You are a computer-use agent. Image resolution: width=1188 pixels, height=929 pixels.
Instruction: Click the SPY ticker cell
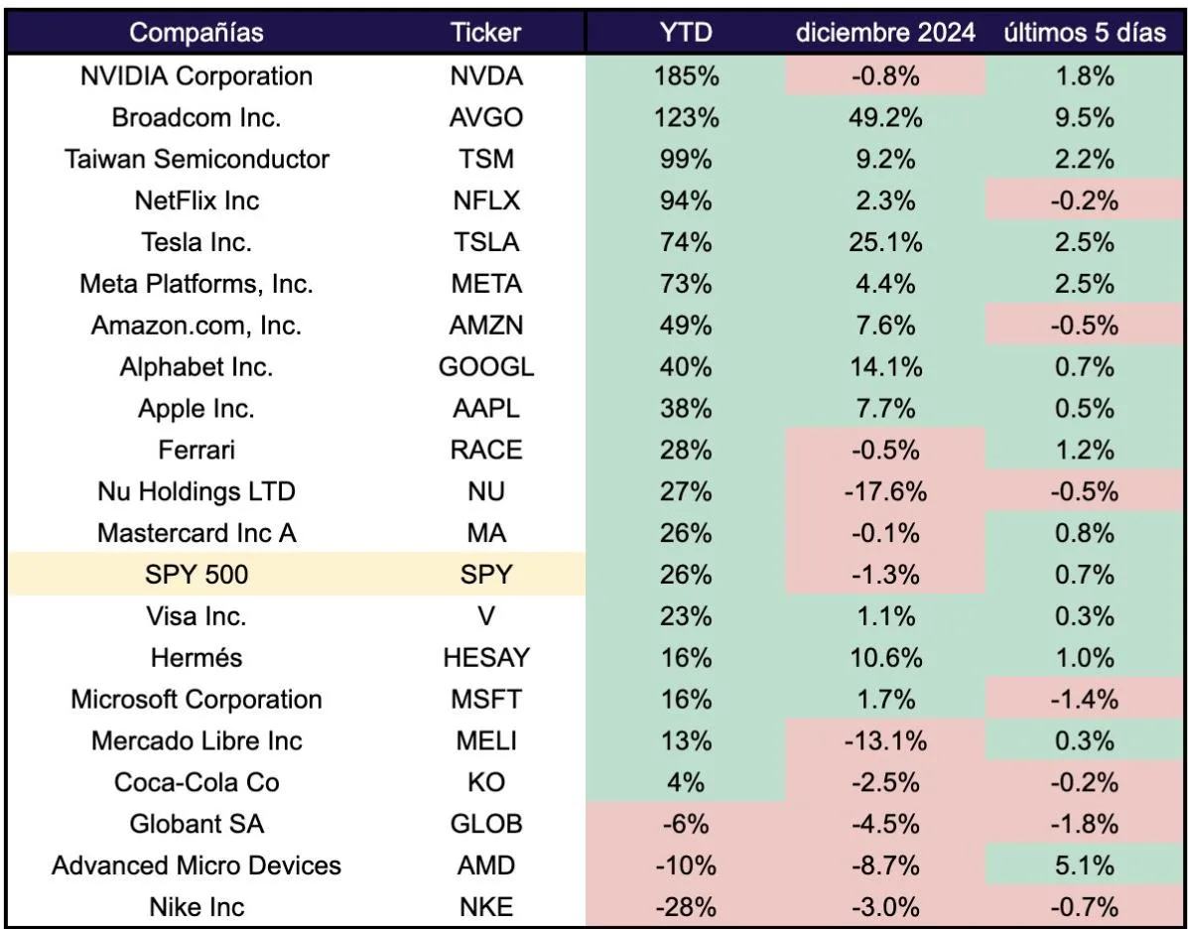[485, 575]
